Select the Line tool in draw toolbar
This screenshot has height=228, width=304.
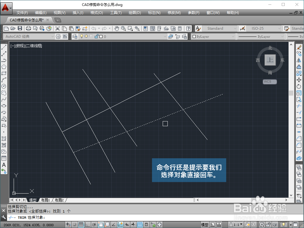(4, 47)
